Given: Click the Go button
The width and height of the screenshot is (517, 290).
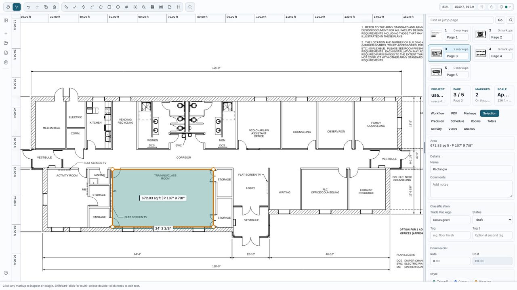Looking at the screenshot, I should tap(500, 20).
